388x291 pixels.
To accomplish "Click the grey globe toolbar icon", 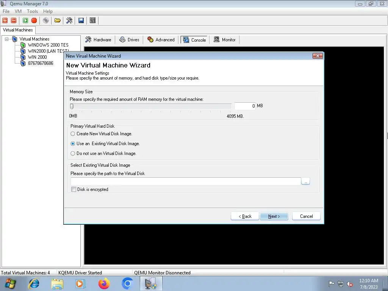I will tap(46, 20).
